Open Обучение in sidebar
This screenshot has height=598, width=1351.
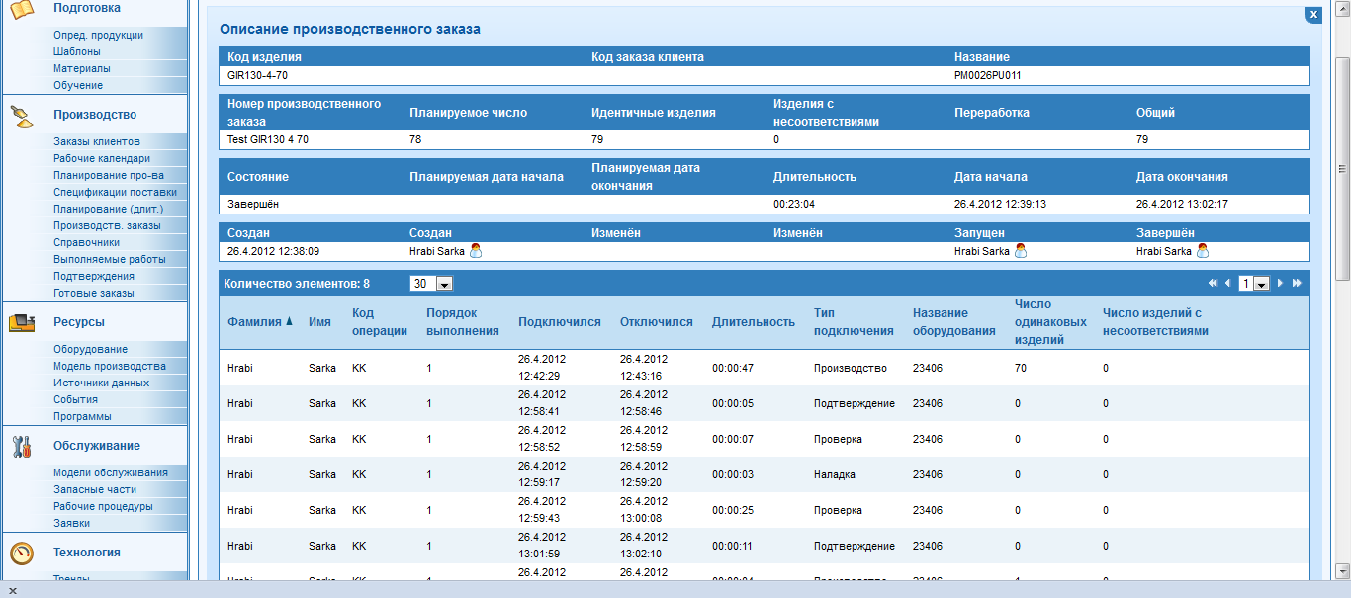tap(78, 85)
